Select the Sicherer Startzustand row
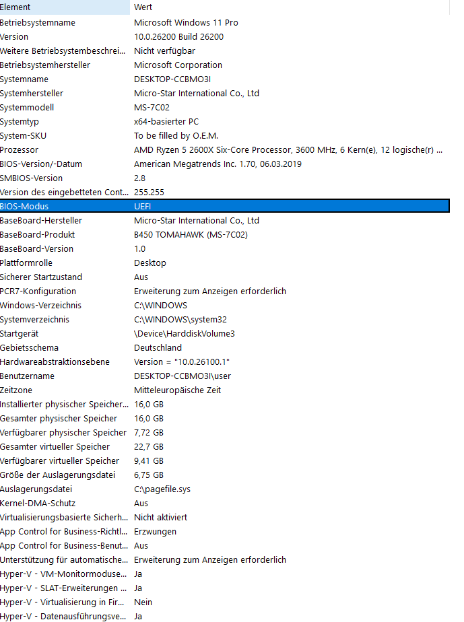Image resolution: width=464 pixels, height=622 pixels. 225,277
